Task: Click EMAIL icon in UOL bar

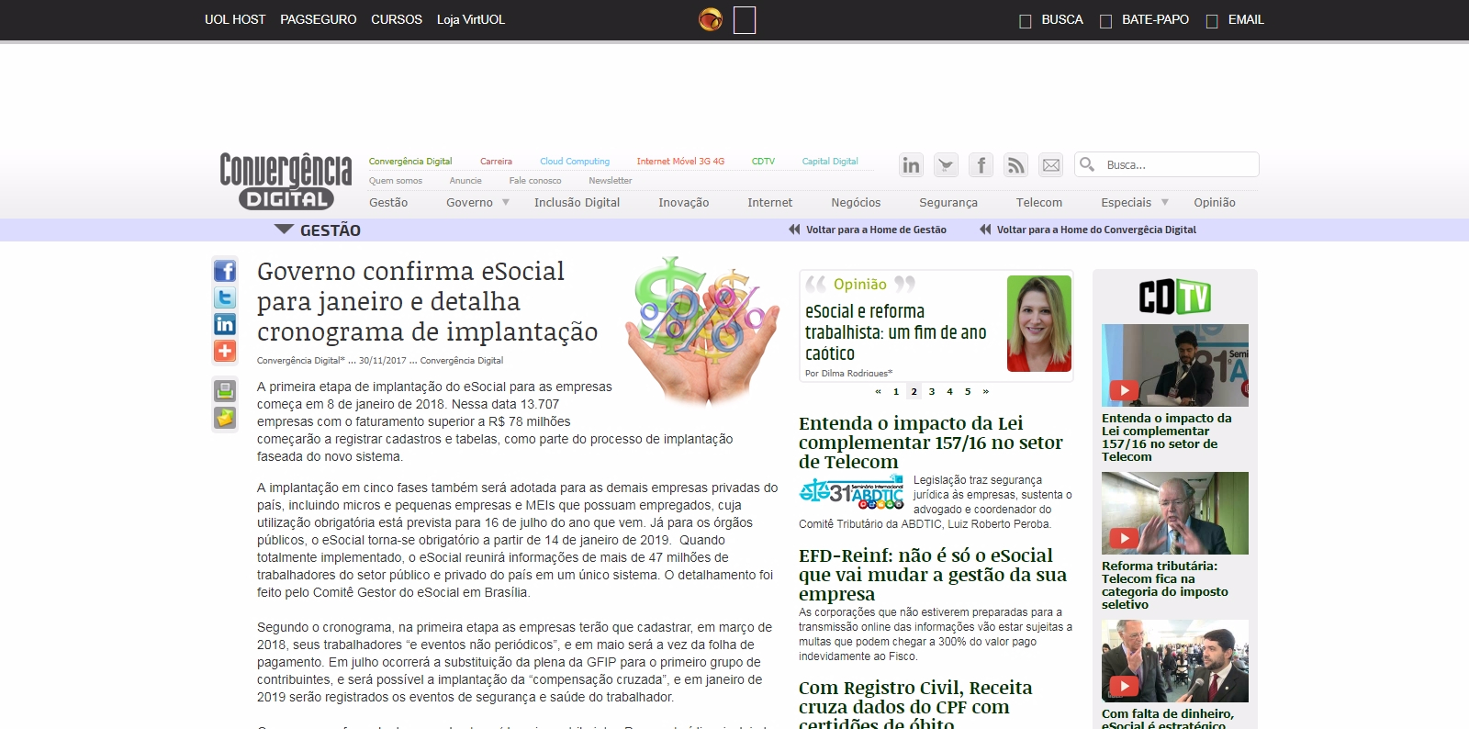Action: click(x=1212, y=21)
